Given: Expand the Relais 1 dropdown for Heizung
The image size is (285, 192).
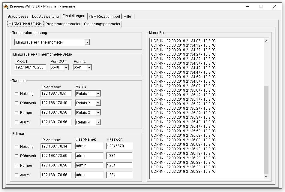Looking at the screenshot, I should [98, 94].
